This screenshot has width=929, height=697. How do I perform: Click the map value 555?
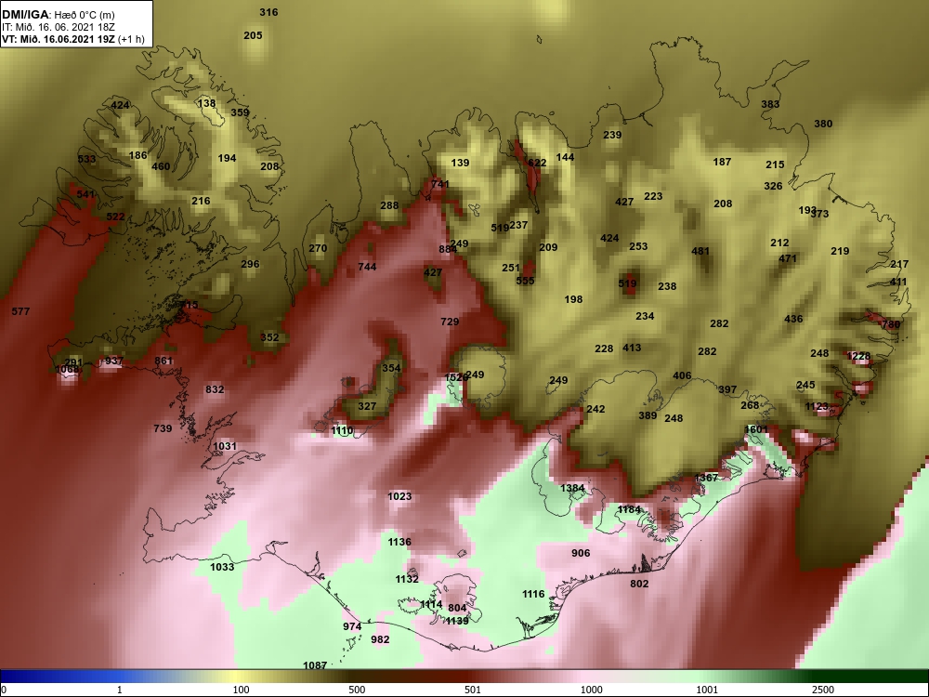pos(526,281)
